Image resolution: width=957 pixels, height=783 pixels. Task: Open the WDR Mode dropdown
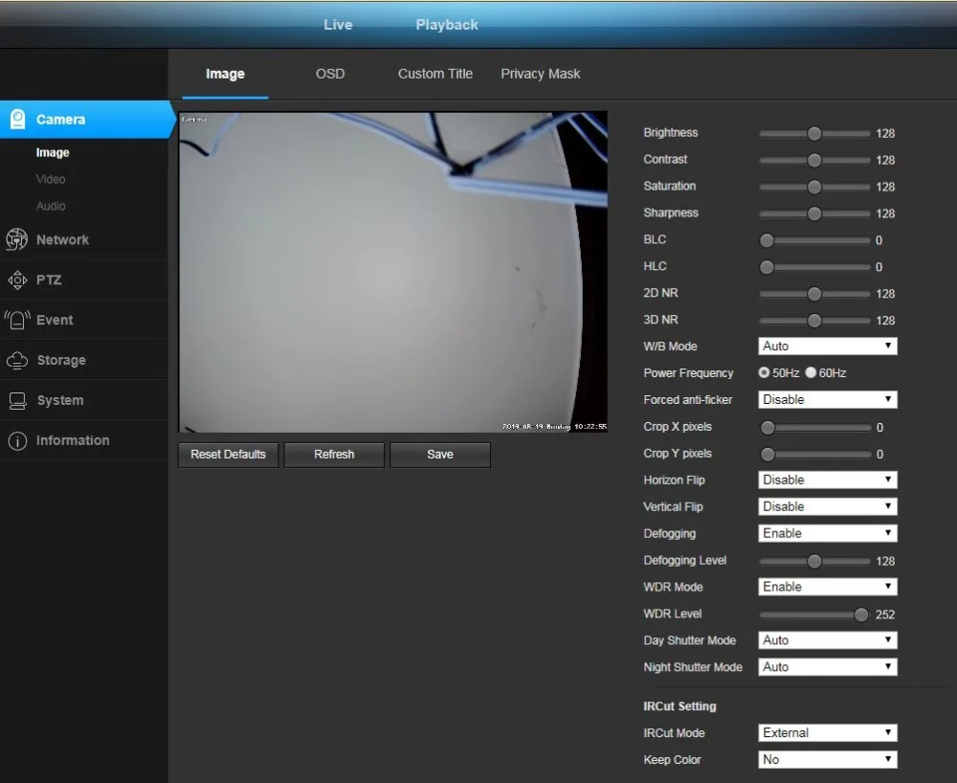828,587
